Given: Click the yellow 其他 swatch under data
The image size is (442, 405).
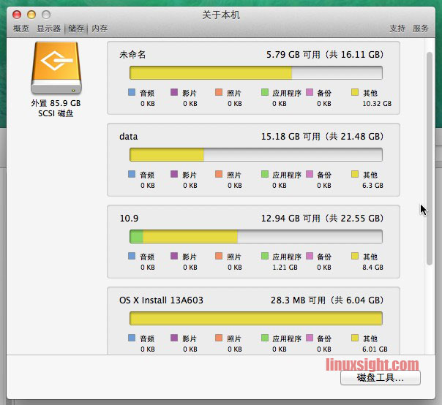Looking at the screenshot, I should pyautogui.click(x=355, y=174).
